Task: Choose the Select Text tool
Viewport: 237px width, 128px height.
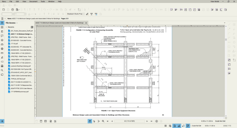Action: [99, 121]
